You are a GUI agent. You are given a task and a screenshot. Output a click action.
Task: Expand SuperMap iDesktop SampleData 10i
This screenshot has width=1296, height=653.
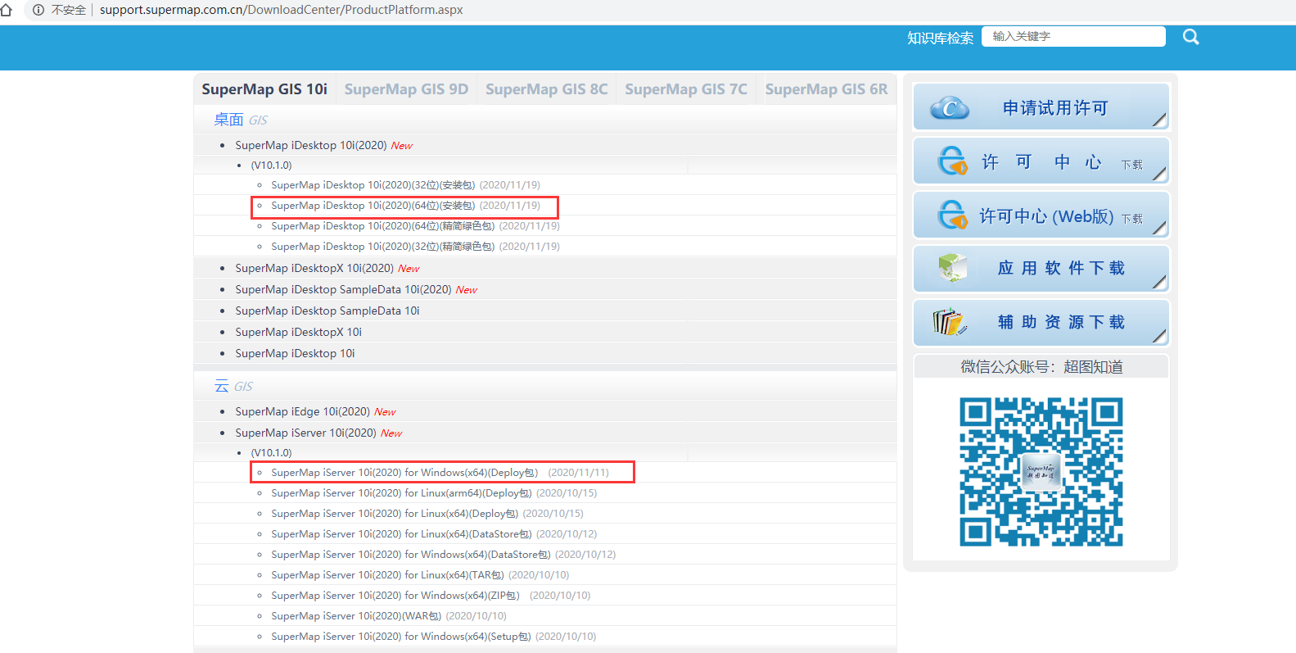[327, 311]
